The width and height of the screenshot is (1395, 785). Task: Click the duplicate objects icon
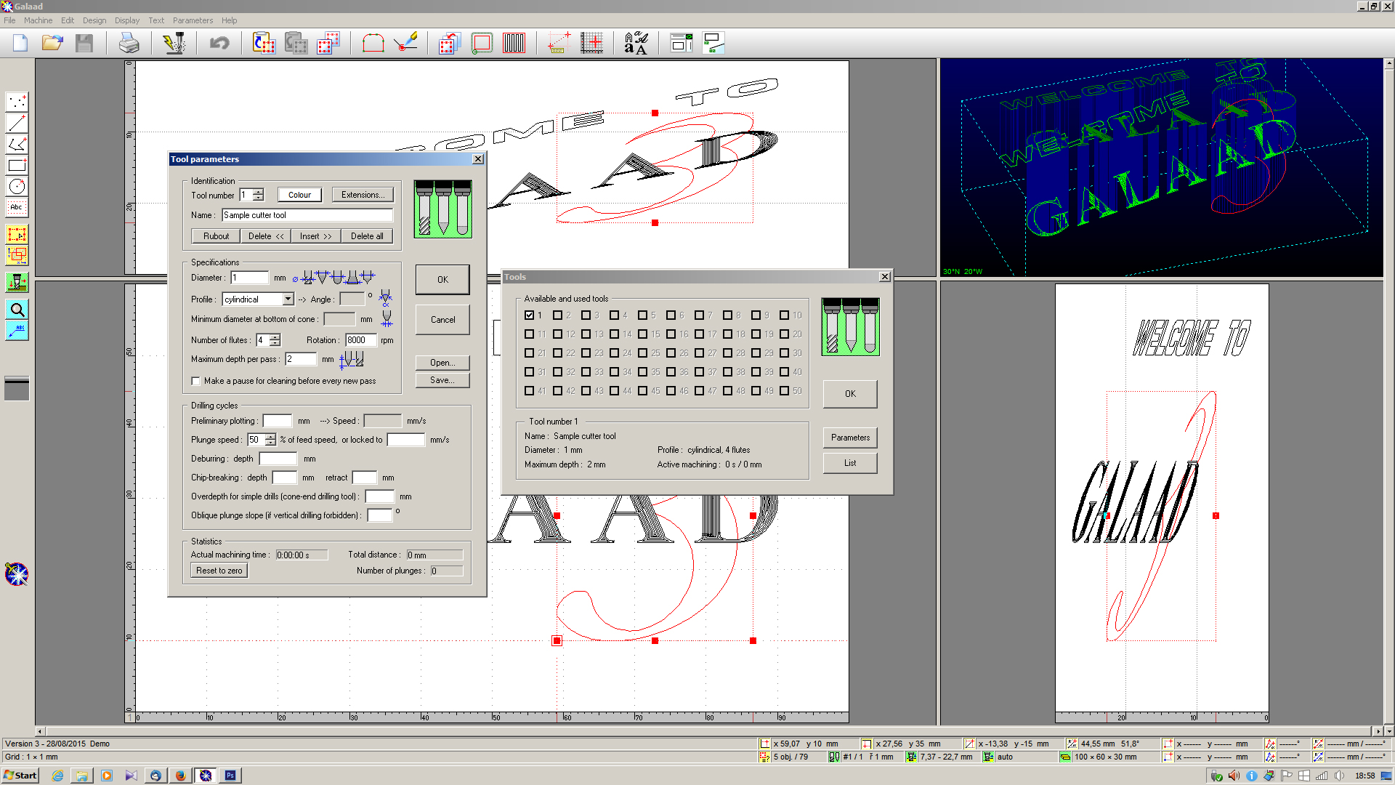[x=328, y=44]
